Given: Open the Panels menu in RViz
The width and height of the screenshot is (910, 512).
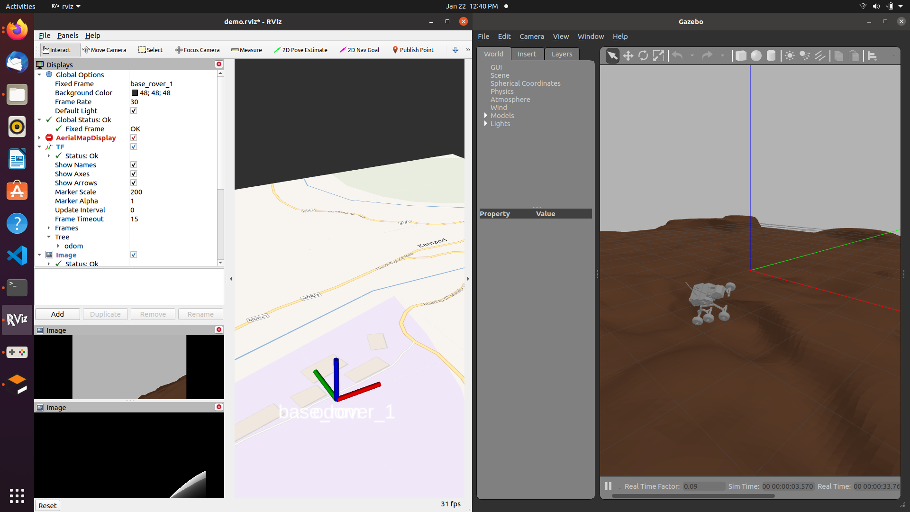Looking at the screenshot, I should (x=68, y=36).
